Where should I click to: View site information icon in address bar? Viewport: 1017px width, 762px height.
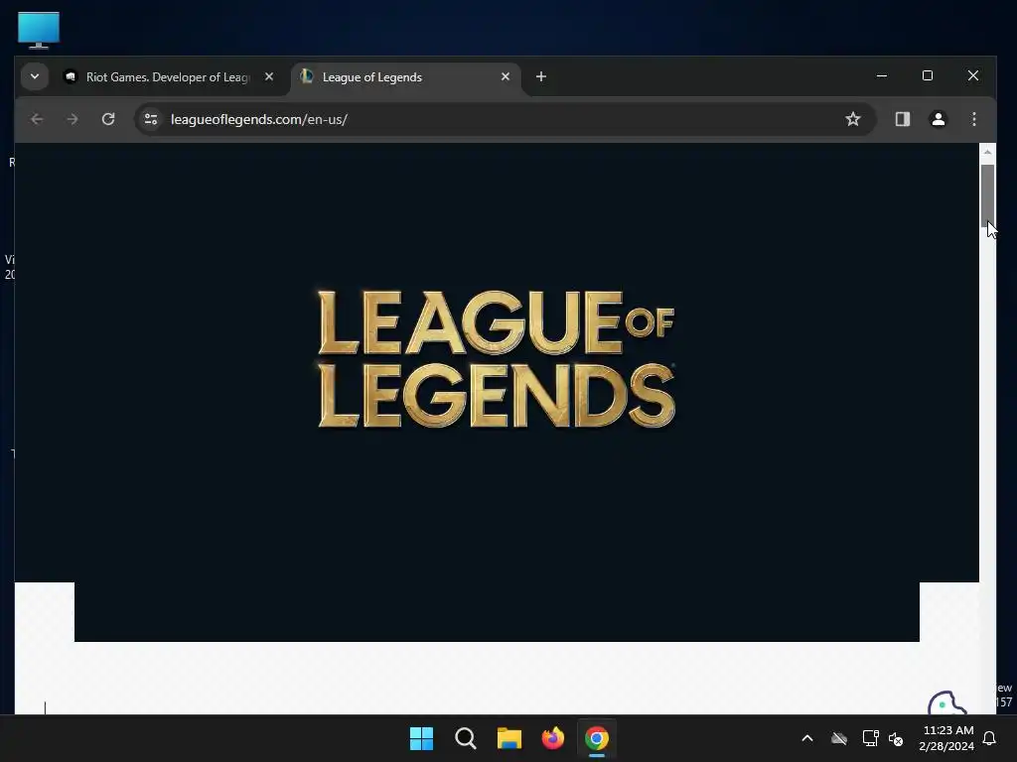click(151, 119)
